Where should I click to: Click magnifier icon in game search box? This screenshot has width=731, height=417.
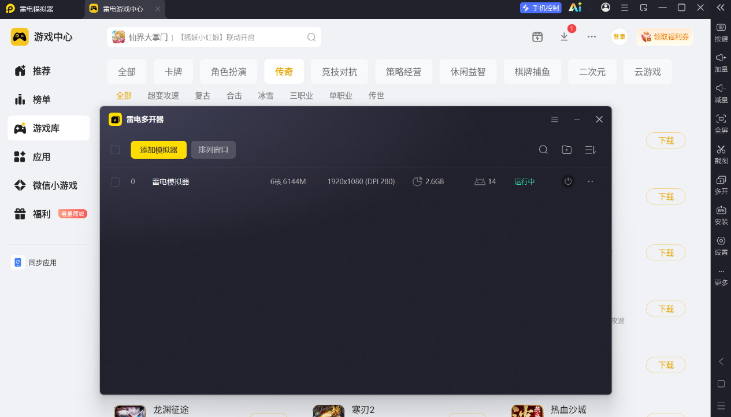311,37
